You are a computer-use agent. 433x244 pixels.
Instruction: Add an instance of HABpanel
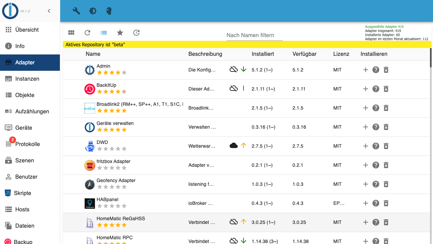click(366, 203)
